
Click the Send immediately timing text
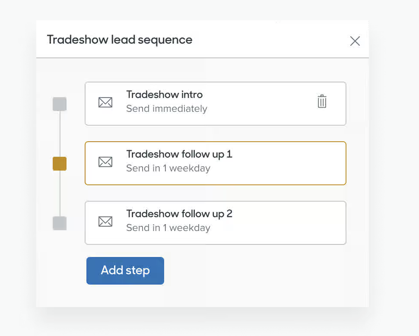pyautogui.click(x=166, y=109)
